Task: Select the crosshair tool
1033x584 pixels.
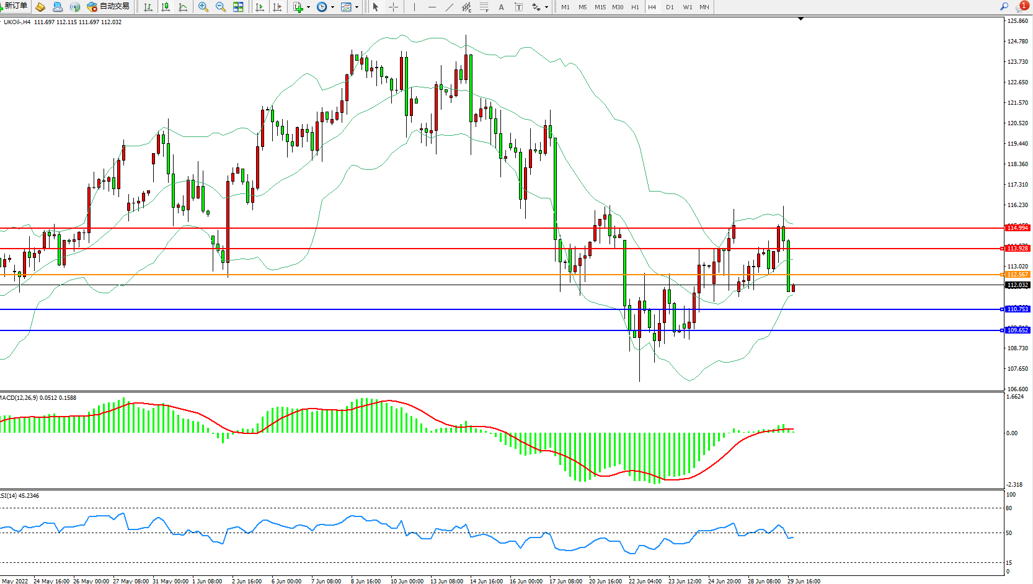Action: tap(393, 7)
